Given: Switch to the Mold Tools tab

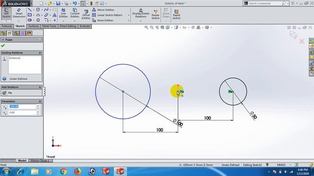Looking at the screenshot, I should coord(49,26).
